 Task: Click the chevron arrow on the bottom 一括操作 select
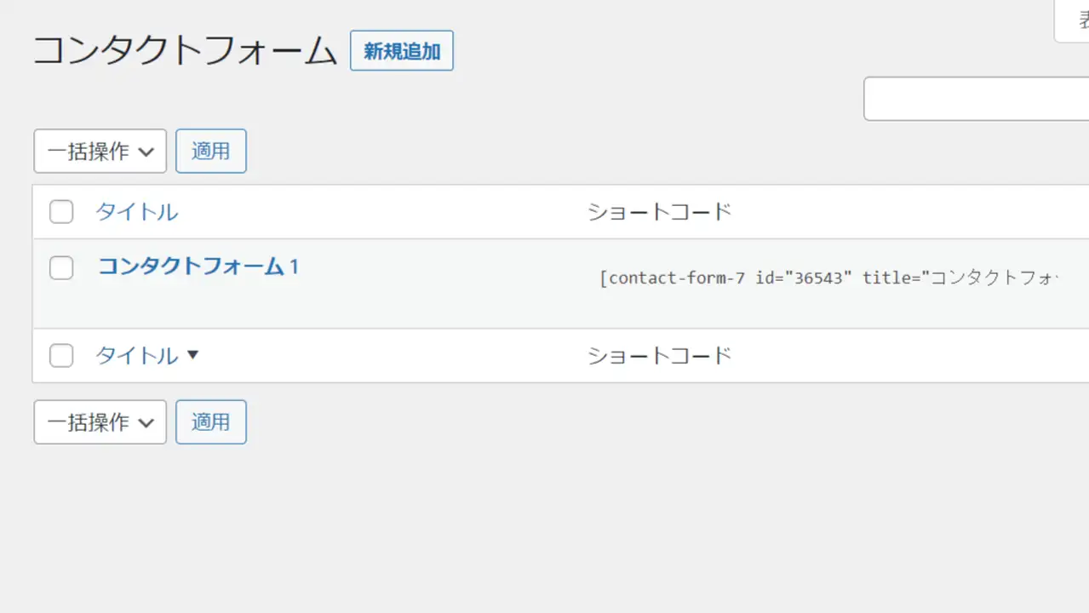pos(146,423)
